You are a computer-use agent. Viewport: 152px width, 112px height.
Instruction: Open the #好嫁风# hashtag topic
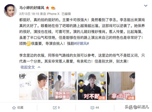coord(82,44)
